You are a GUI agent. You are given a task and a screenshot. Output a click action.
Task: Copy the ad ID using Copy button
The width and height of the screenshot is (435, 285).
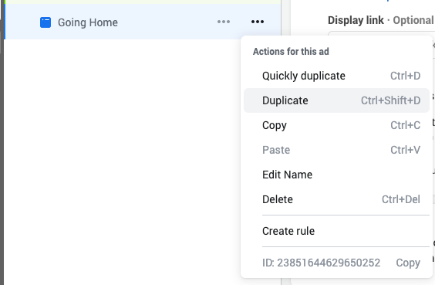coord(408,263)
